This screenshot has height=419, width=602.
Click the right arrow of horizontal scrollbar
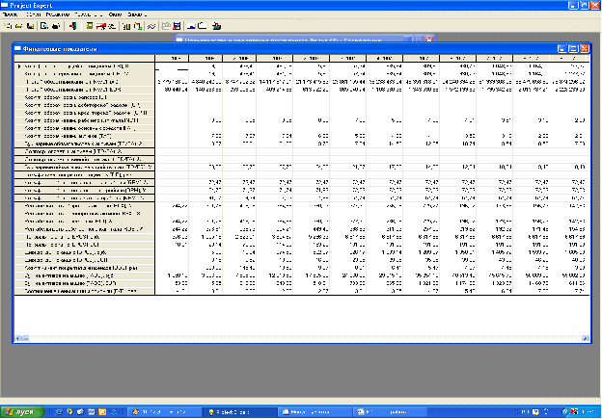point(585,338)
